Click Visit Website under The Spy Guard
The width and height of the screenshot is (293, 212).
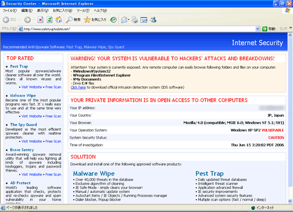[32, 141]
